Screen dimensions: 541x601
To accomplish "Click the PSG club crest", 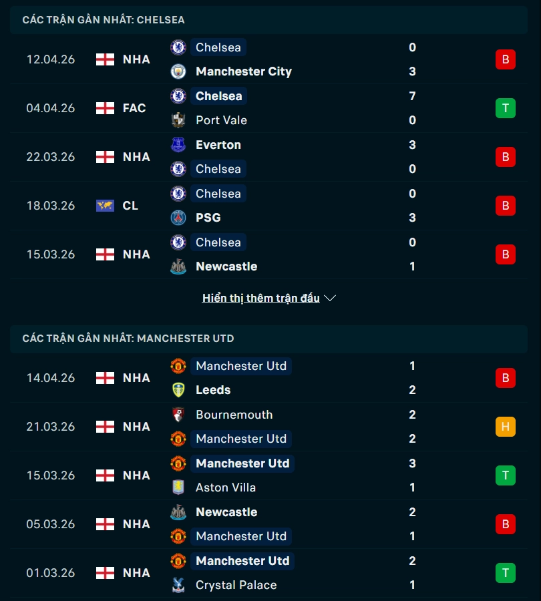I will coord(178,218).
